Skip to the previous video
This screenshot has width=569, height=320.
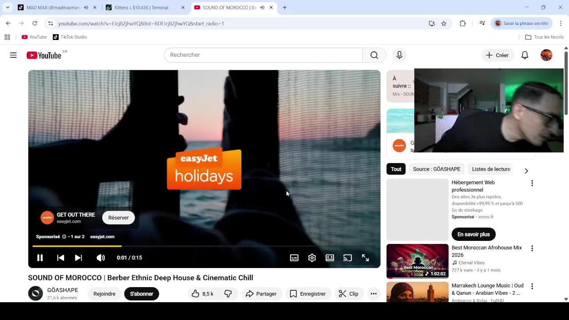point(60,258)
